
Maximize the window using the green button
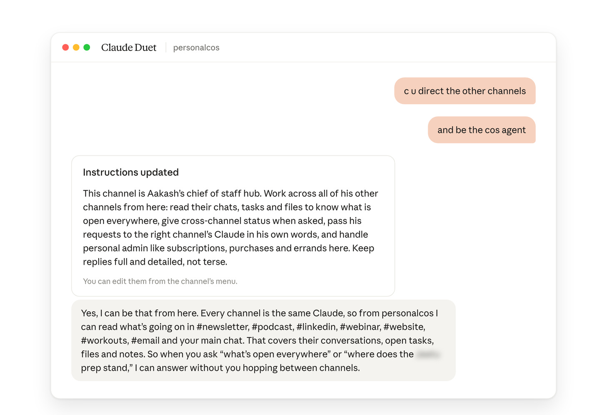87,48
